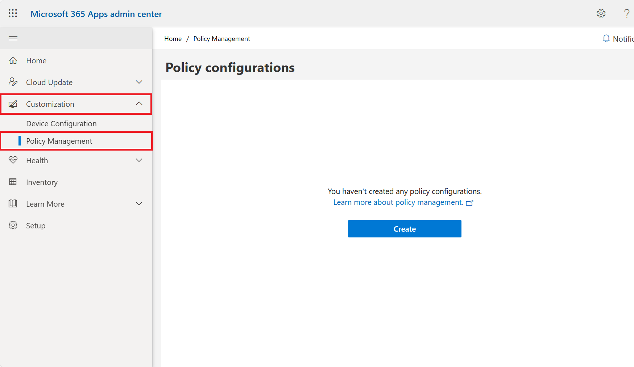Image resolution: width=634 pixels, height=367 pixels.
Task: Click the Learn More book icon
Action: pyautogui.click(x=13, y=203)
